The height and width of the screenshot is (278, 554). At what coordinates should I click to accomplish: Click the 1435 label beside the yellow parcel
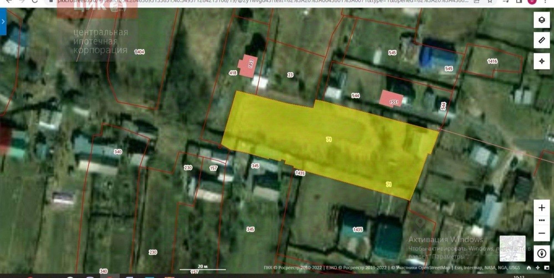(x=300, y=173)
